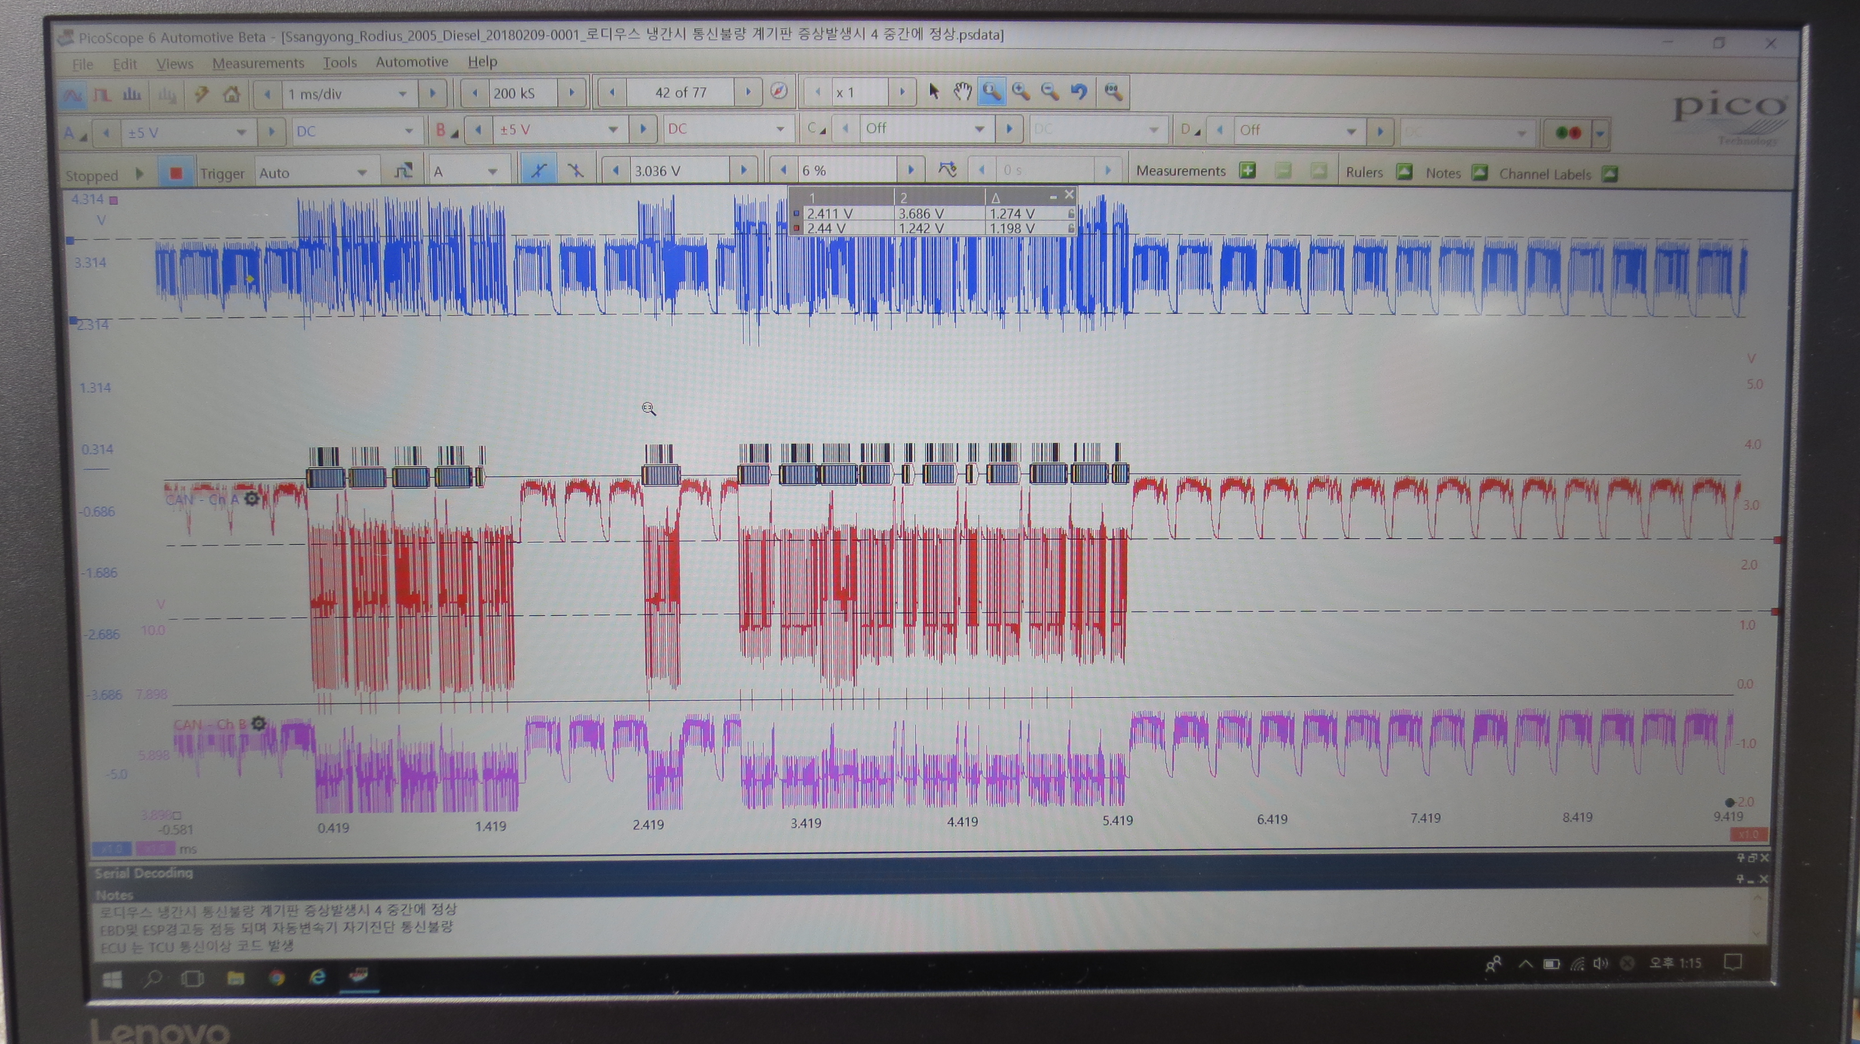
Task: Open CAN Ch A decoder gear
Action: 251,498
